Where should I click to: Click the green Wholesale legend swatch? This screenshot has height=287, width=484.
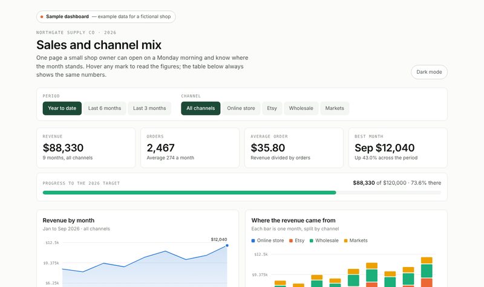312,240
